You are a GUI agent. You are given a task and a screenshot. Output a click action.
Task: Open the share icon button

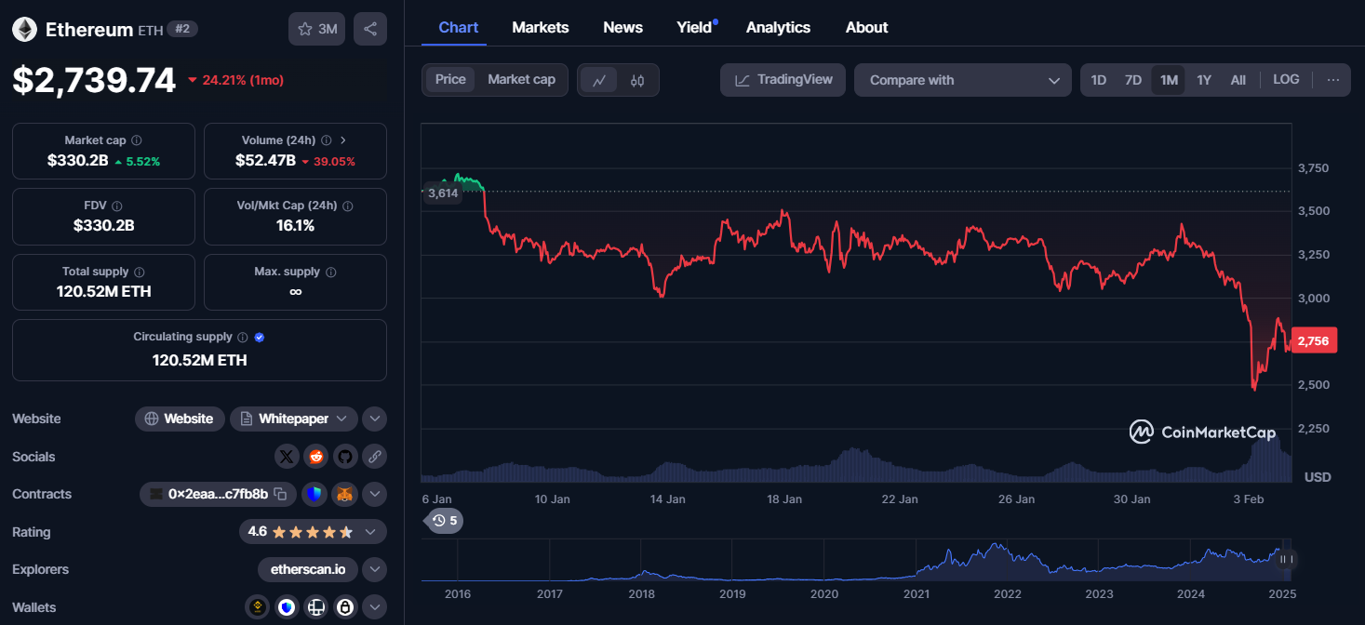(x=370, y=29)
